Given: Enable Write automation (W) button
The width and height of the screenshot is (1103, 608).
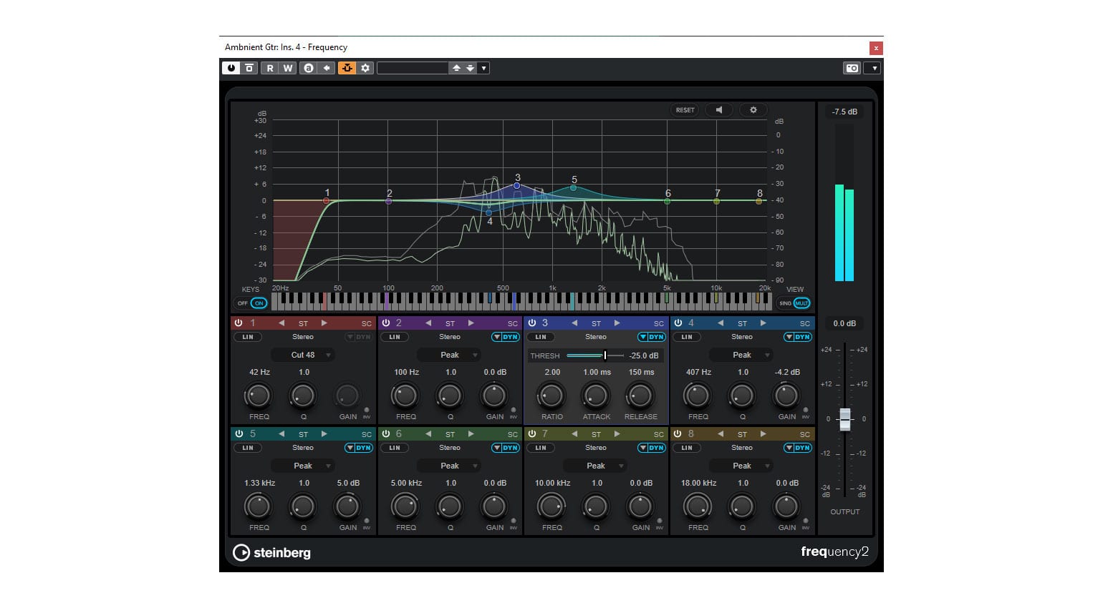Looking at the screenshot, I should click(x=287, y=68).
